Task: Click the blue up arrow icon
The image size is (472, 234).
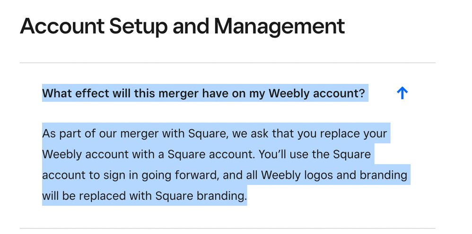Action: (x=402, y=93)
